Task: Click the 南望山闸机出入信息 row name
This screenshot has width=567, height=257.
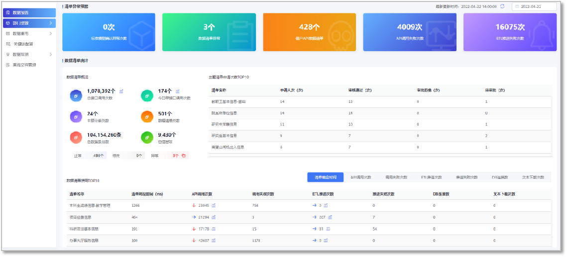Action: click(x=228, y=147)
